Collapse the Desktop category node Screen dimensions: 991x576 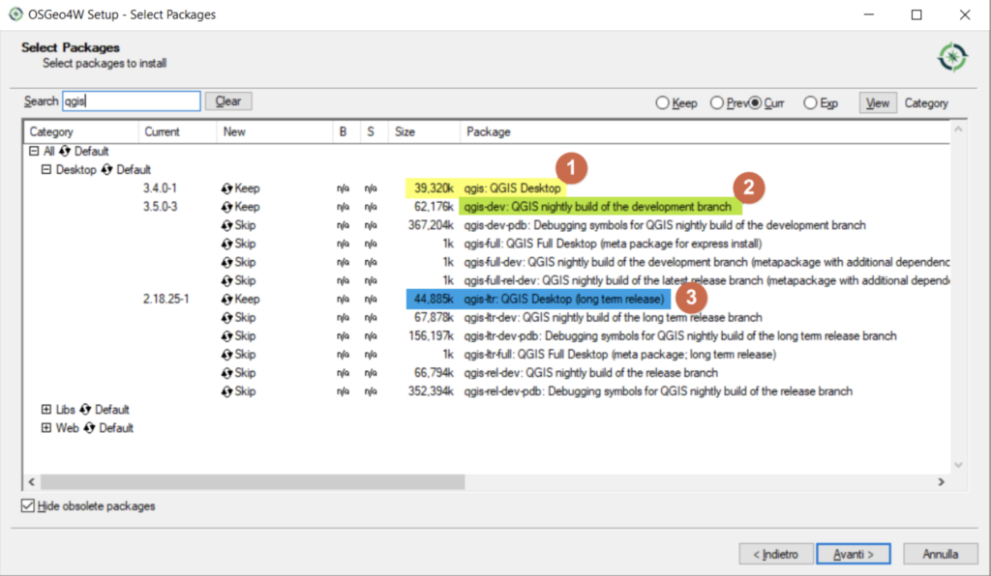tap(46, 170)
